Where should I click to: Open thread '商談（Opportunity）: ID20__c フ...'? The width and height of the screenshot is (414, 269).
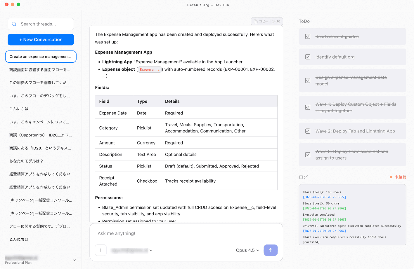[41, 135]
